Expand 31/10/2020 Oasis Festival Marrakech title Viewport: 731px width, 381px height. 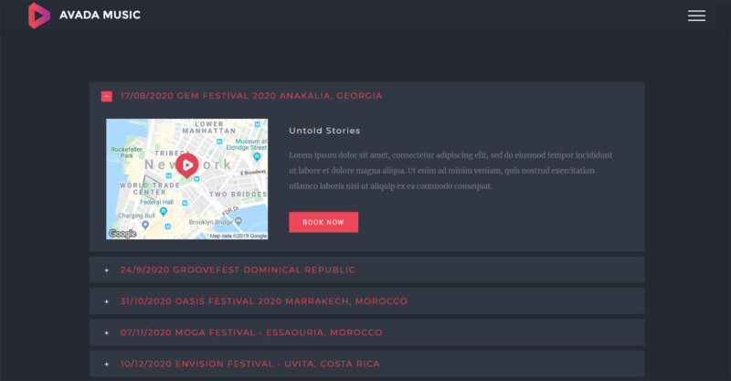pyautogui.click(x=263, y=302)
